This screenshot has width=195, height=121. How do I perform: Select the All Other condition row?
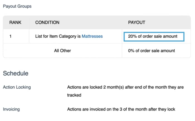62,50
